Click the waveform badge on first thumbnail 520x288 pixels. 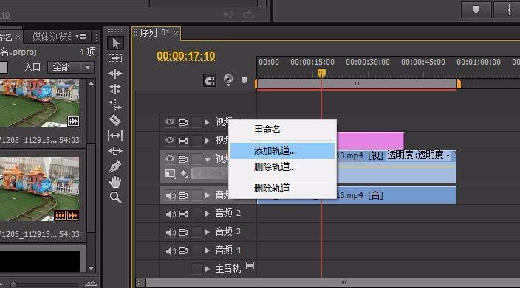(x=73, y=122)
